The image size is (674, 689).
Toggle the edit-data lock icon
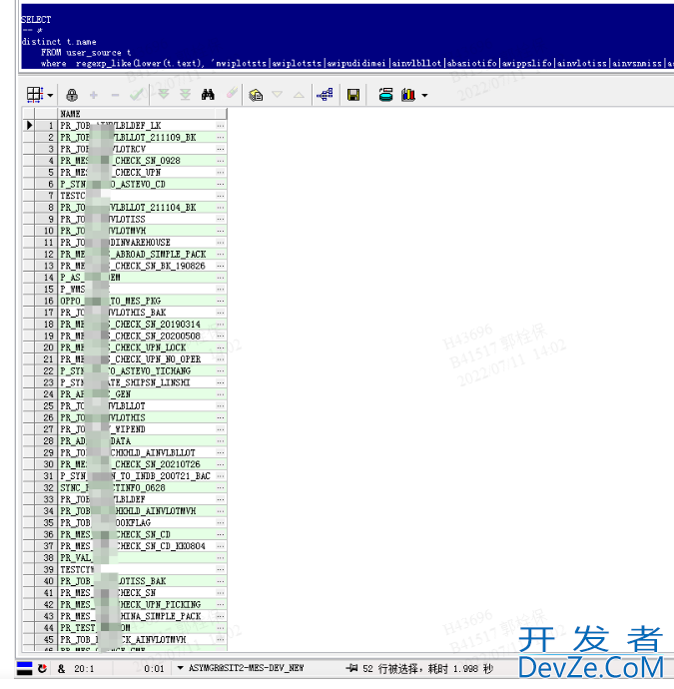click(72, 95)
